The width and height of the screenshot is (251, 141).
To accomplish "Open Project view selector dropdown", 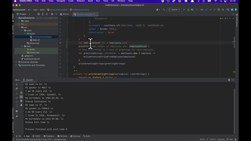I will pos(23,14).
